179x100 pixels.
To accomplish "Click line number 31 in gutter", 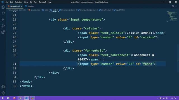I will pos(15,64).
